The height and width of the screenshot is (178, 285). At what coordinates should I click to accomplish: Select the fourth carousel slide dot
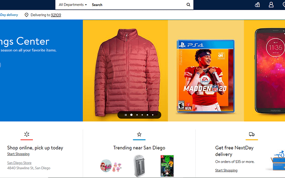pos(147,115)
